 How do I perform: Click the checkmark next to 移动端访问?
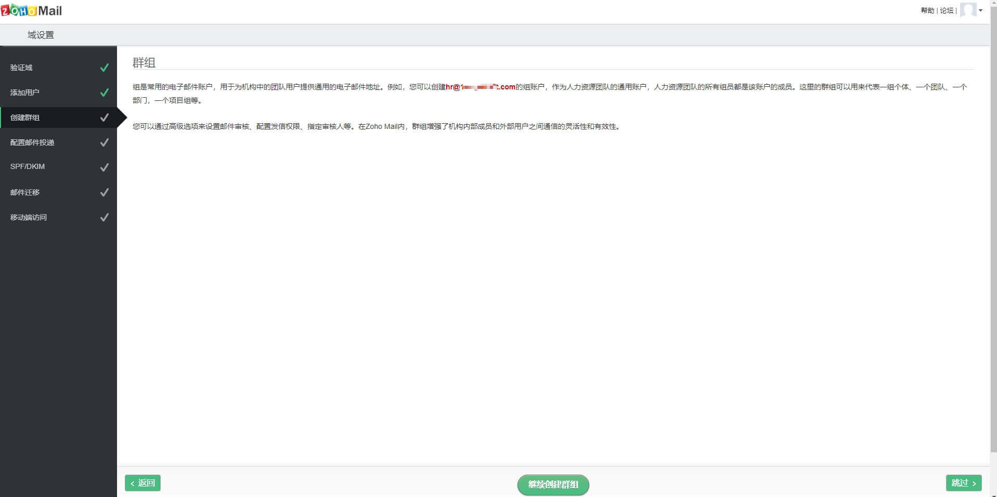coord(104,217)
